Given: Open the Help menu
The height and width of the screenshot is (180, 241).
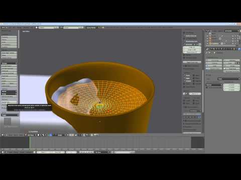Looking at the screenshot, I should 32,27.
